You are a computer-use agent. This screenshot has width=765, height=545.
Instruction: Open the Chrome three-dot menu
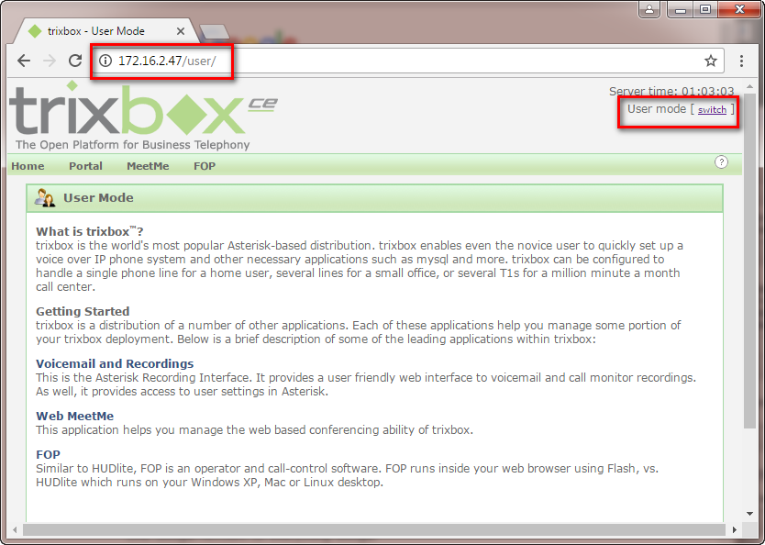coord(742,61)
